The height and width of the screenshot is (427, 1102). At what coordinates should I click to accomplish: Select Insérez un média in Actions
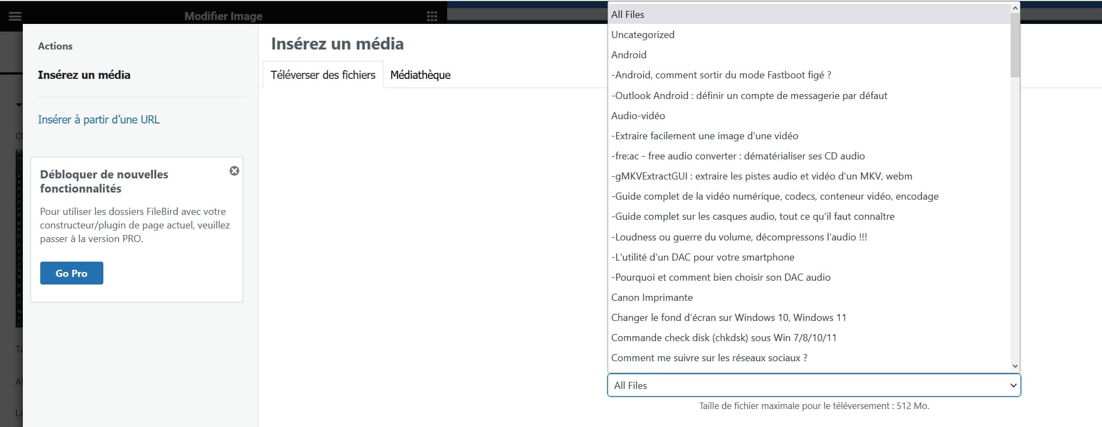point(84,75)
